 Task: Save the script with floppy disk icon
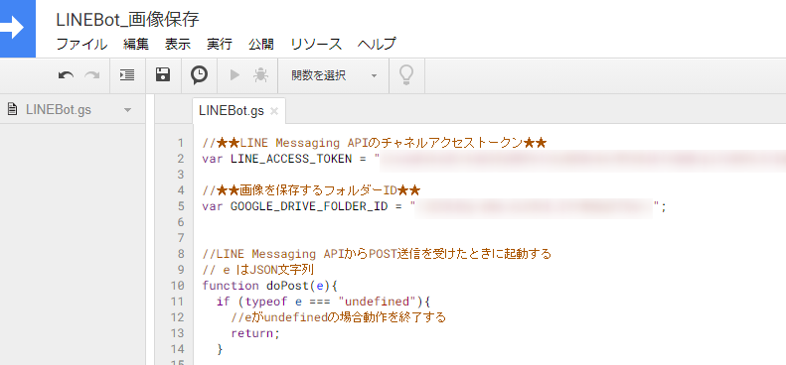[x=163, y=75]
